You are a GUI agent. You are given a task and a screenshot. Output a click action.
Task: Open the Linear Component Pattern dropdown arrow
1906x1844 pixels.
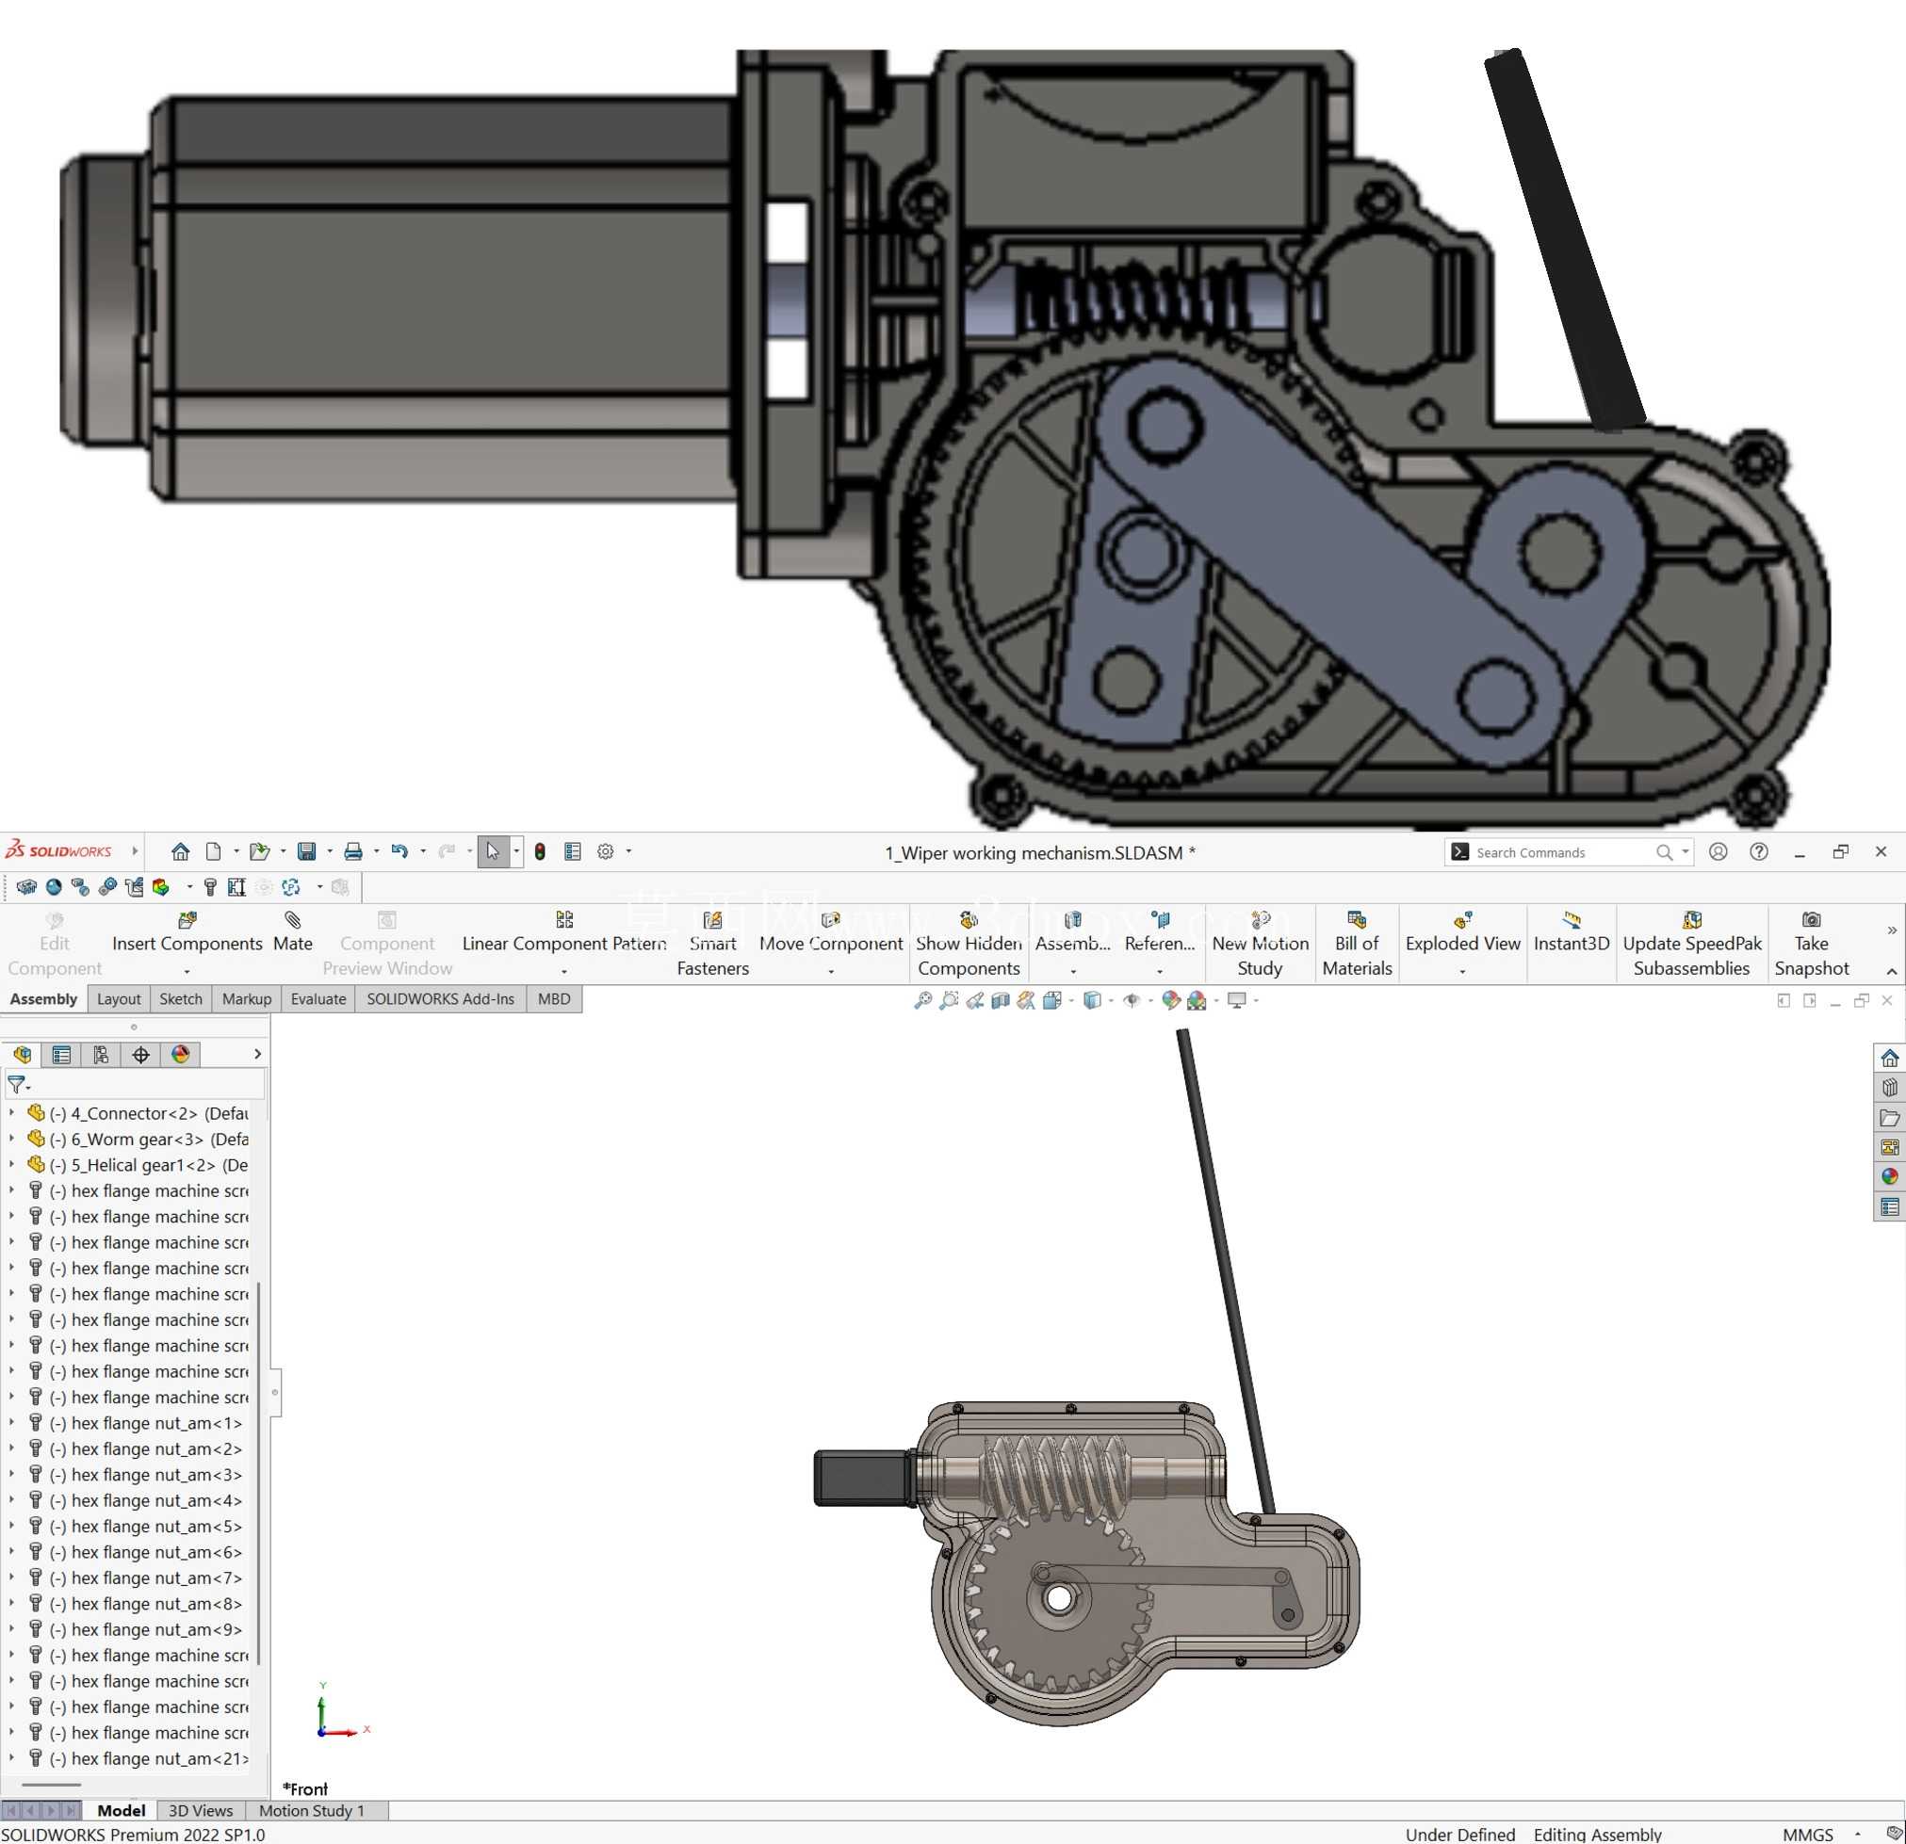coord(564,971)
